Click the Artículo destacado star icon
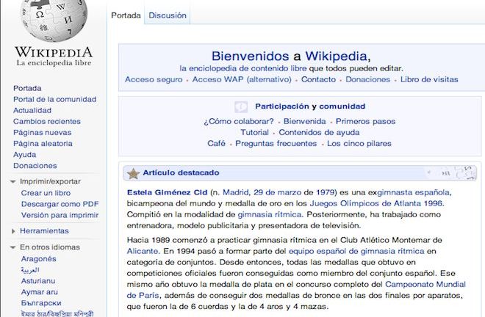 [133, 173]
